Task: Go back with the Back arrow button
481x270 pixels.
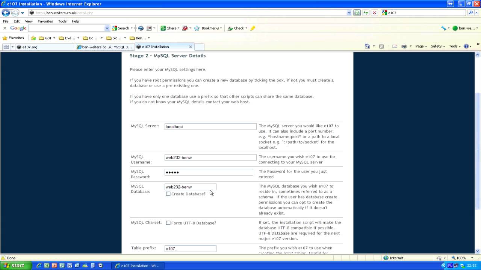Action: [x=6, y=13]
